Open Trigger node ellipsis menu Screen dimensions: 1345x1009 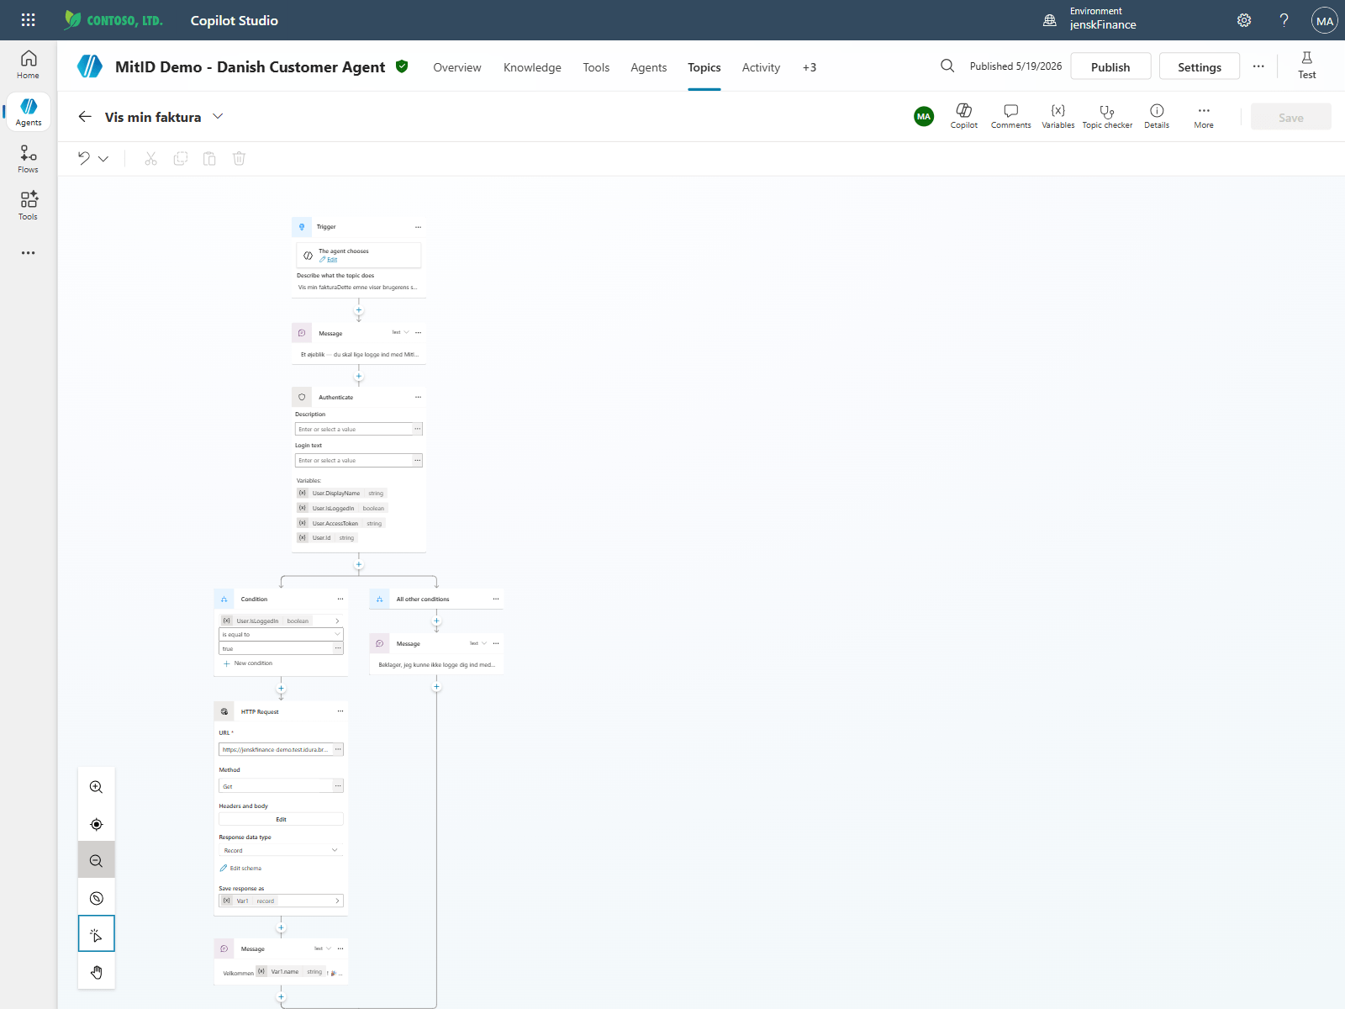tap(418, 227)
